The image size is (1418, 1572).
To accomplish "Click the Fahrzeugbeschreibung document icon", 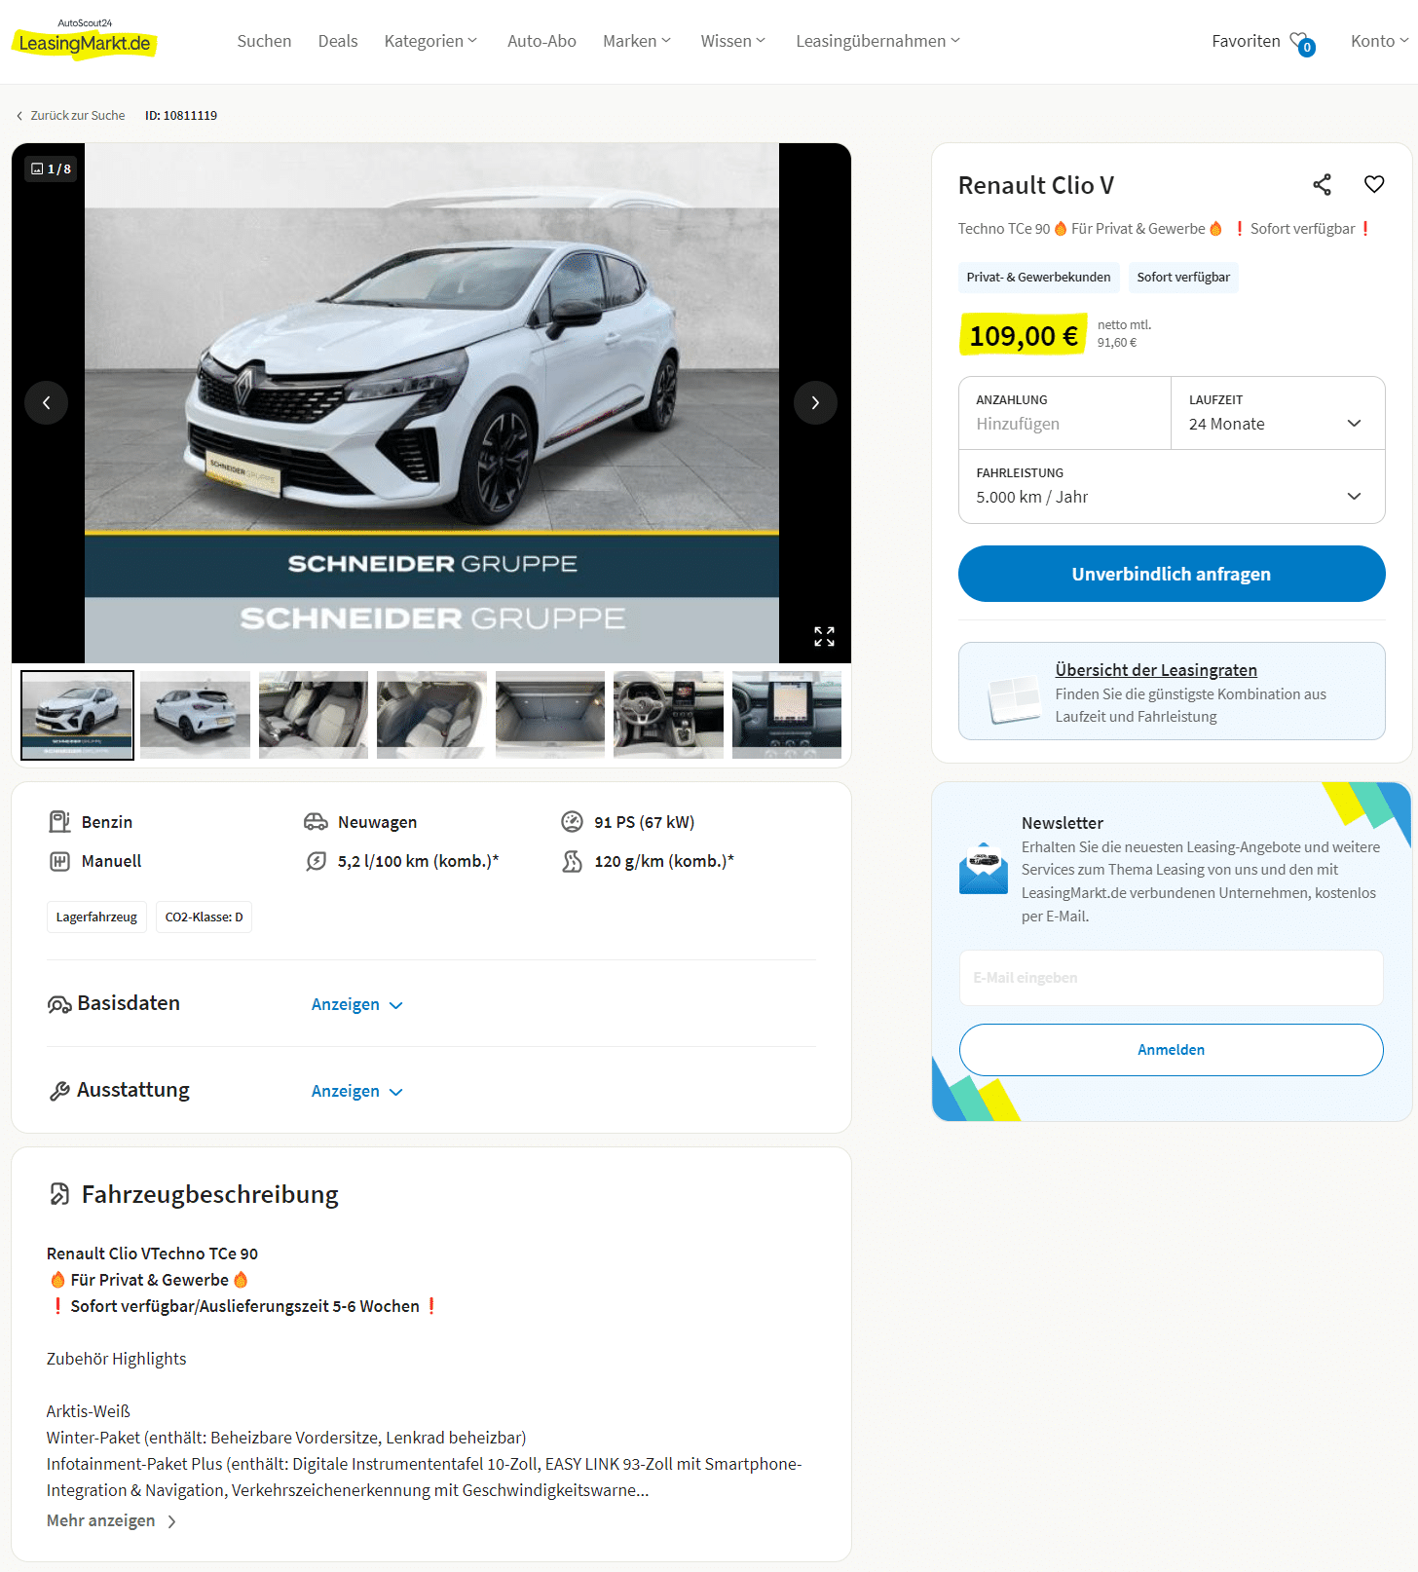I will click(x=59, y=1194).
